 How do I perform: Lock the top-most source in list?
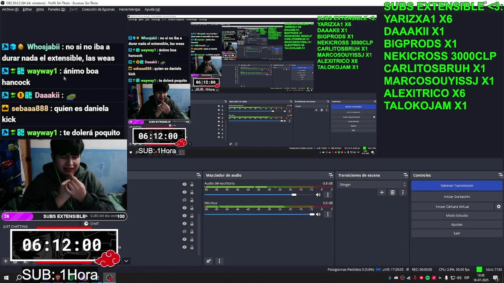192,184
